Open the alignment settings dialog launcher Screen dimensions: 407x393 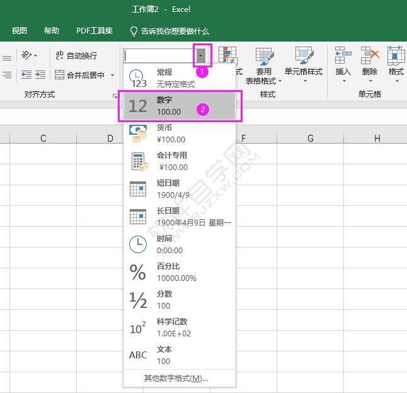coord(115,96)
